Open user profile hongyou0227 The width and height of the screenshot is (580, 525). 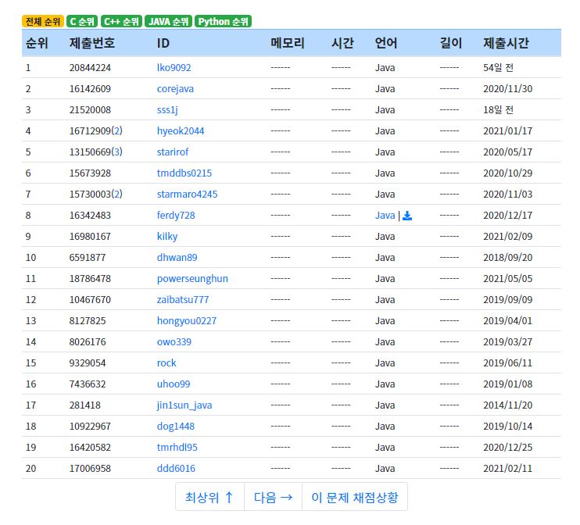tap(187, 320)
